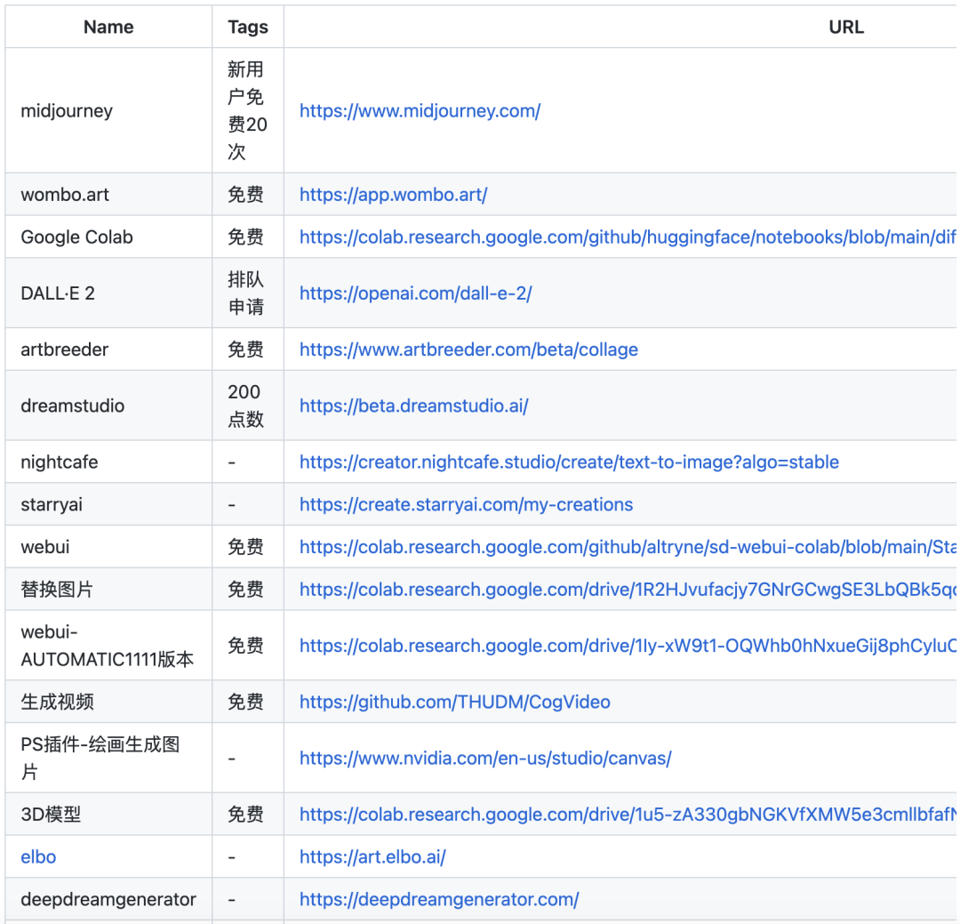960x924 pixels.
Task: Click the URL column header
Action: tap(846, 27)
